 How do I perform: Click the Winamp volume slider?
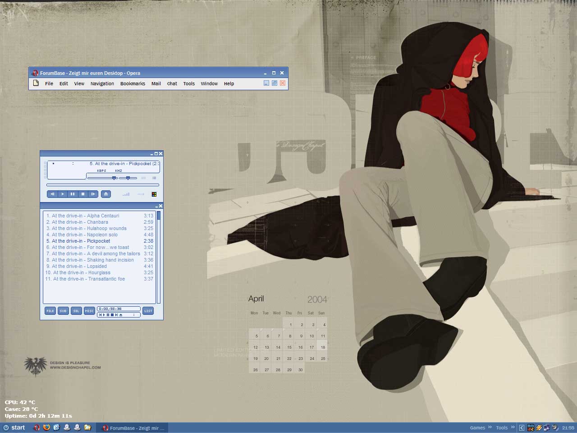[x=102, y=178]
